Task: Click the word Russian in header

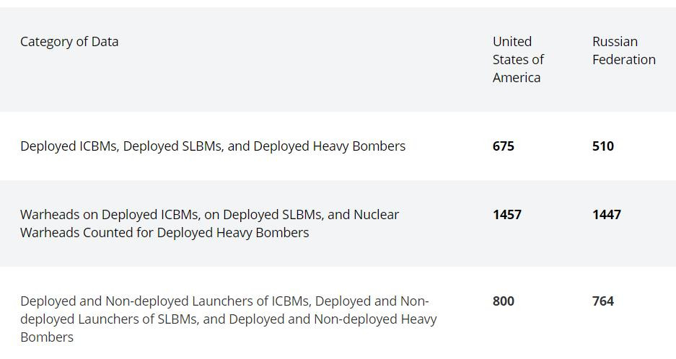Action: pos(615,42)
